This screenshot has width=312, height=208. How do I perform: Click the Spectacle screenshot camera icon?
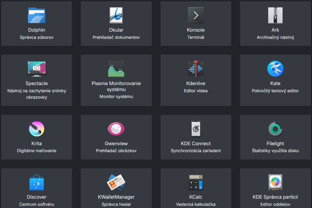click(x=37, y=69)
